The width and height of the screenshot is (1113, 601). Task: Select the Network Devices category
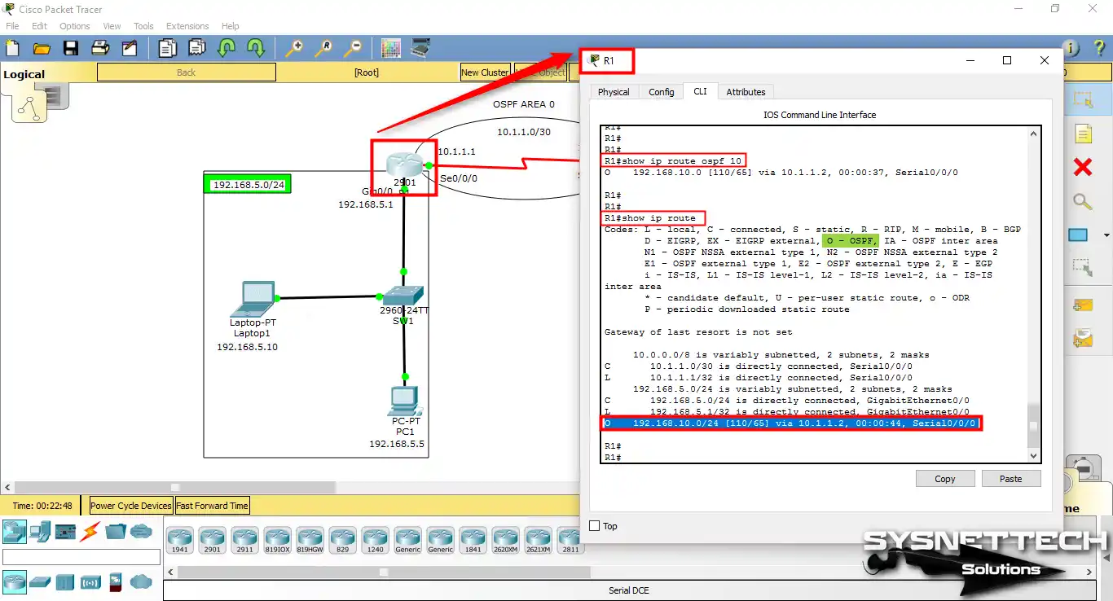tap(14, 532)
